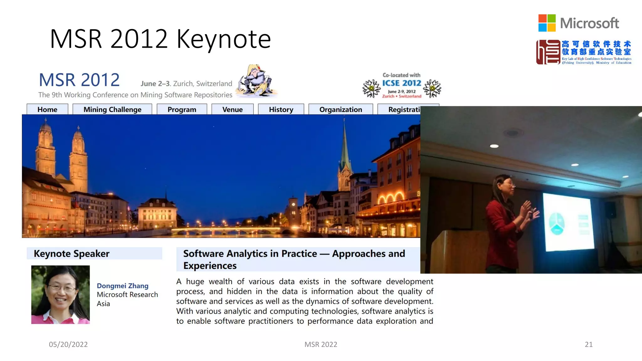Click the 'Software Analytics in Practice' title
This screenshot has width=642, height=361.
pos(294,259)
